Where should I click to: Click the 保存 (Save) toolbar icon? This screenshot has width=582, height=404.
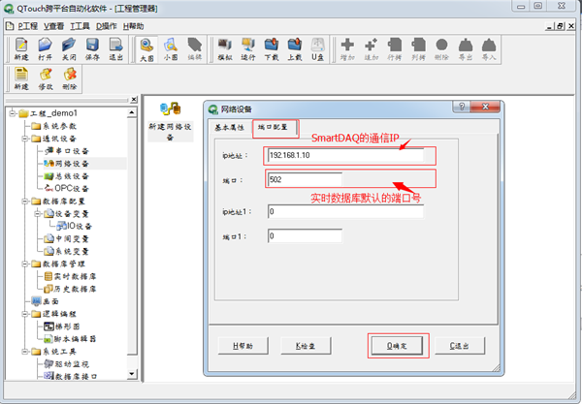[x=92, y=48]
